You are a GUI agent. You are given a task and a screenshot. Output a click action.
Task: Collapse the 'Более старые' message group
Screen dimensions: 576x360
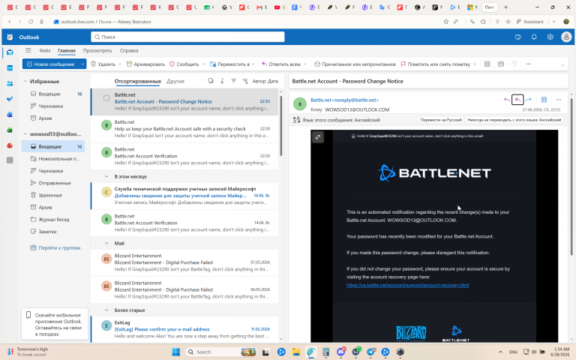pos(106,310)
